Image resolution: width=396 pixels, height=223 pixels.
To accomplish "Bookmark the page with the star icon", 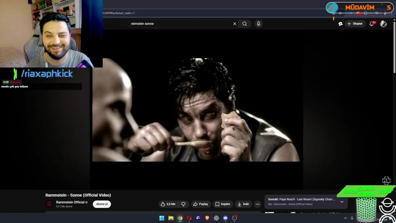I will click(340, 13).
